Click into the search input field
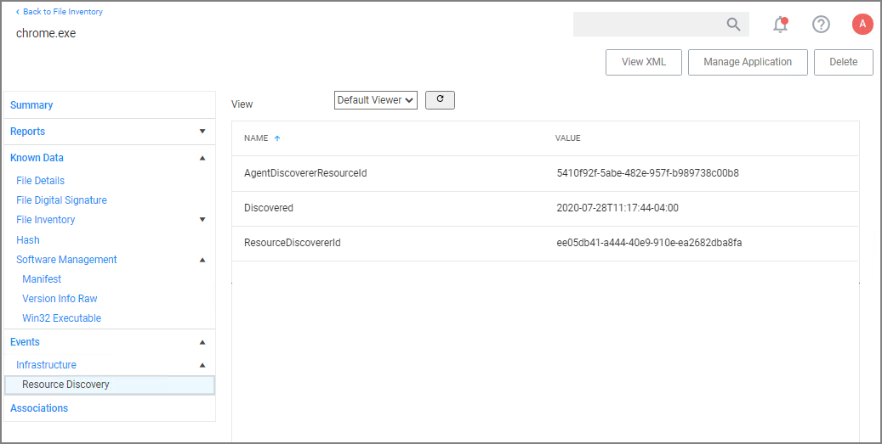This screenshot has width=882, height=444. 646,25
